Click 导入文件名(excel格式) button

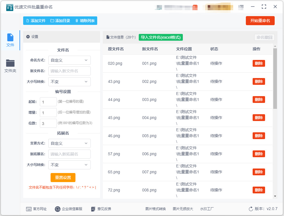[161, 37]
